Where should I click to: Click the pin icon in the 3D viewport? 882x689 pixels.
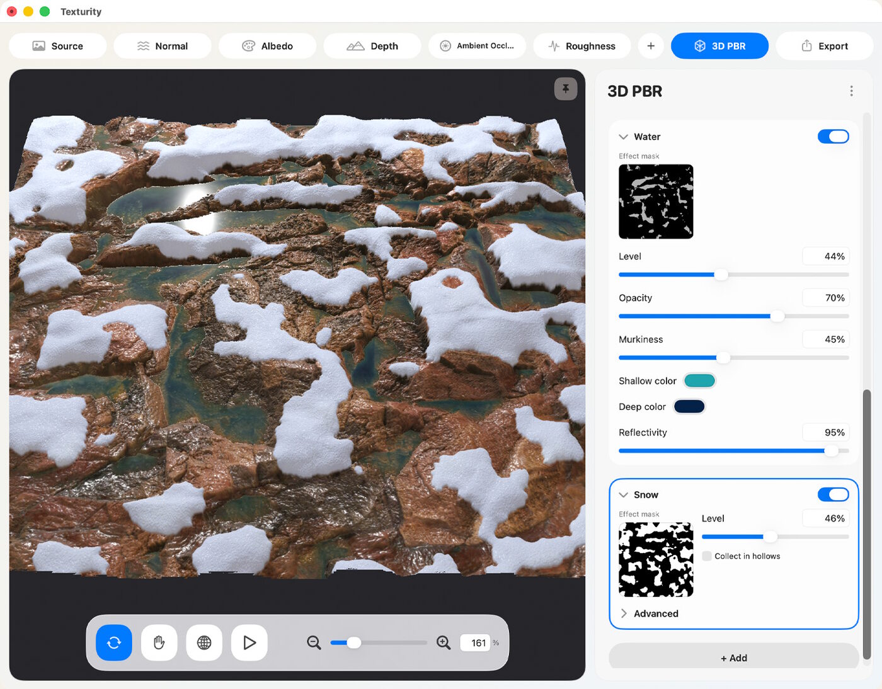[566, 89]
